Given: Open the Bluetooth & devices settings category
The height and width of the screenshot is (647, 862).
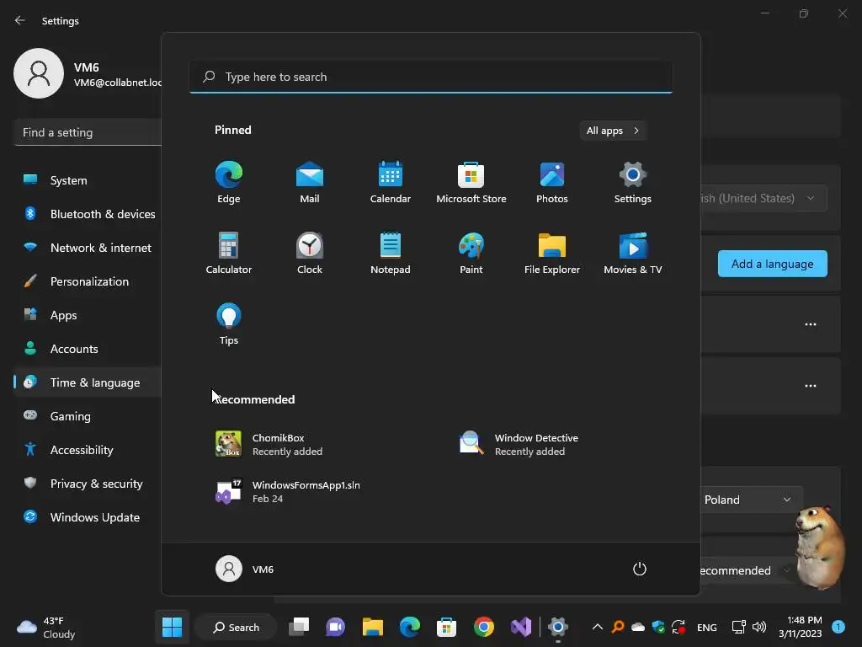Looking at the screenshot, I should (88, 214).
